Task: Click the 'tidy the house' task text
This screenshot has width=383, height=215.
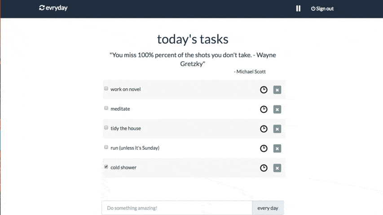Action: 126,128
